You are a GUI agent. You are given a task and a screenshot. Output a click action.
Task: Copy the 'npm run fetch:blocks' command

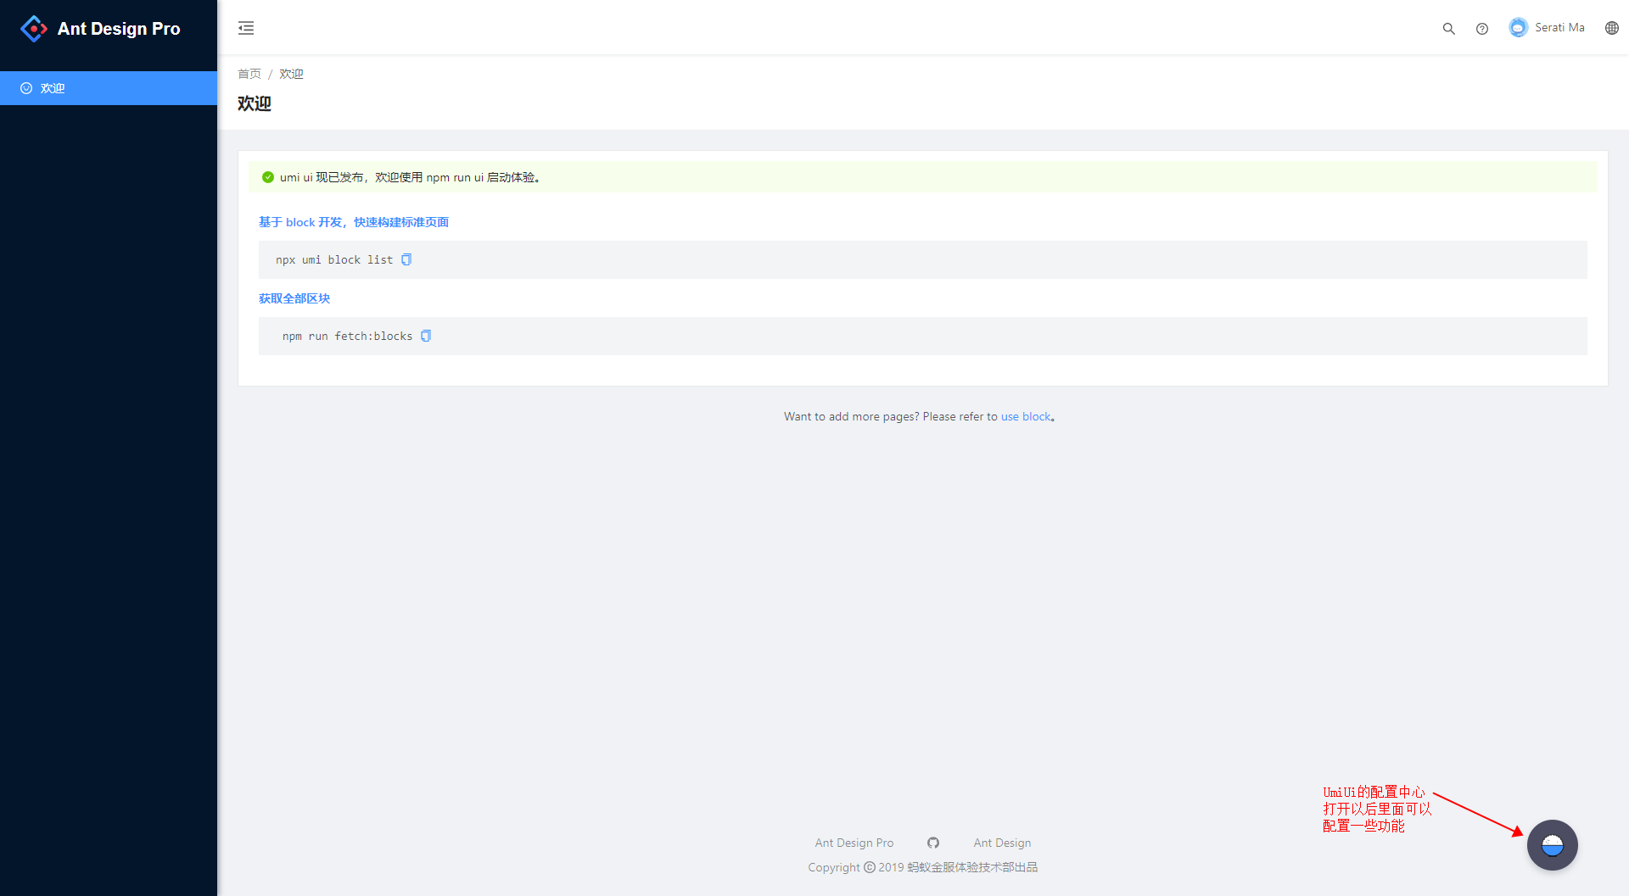click(x=426, y=336)
